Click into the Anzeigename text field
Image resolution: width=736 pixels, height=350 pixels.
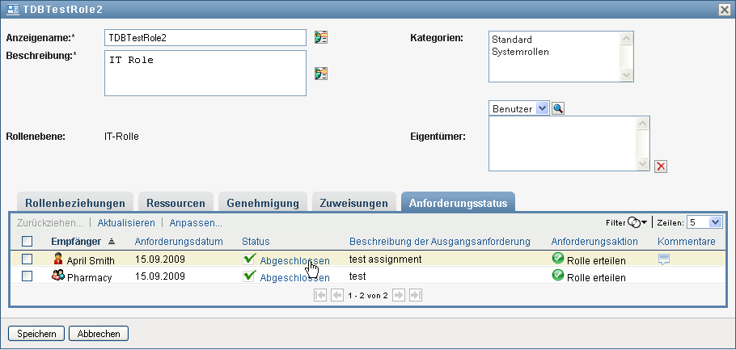click(x=205, y=37)
